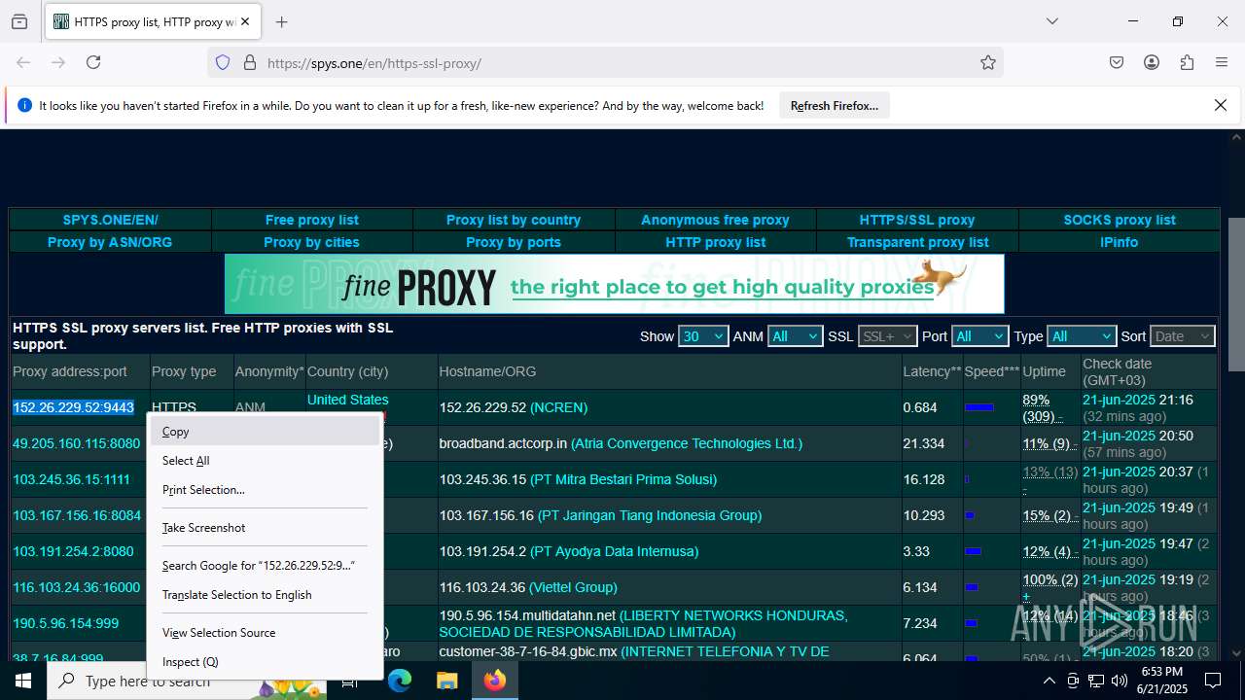Screen dimensions: 1245x700
Task: Close the HTTPS proxy list tab
Action: click(245, 21)
